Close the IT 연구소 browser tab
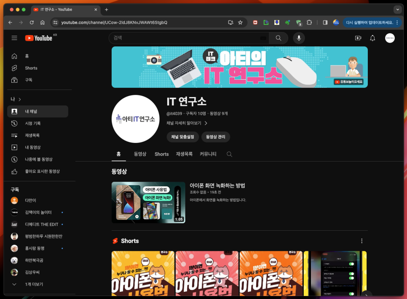This screenshot has width=407, height=299. click(x=96, y=10)
